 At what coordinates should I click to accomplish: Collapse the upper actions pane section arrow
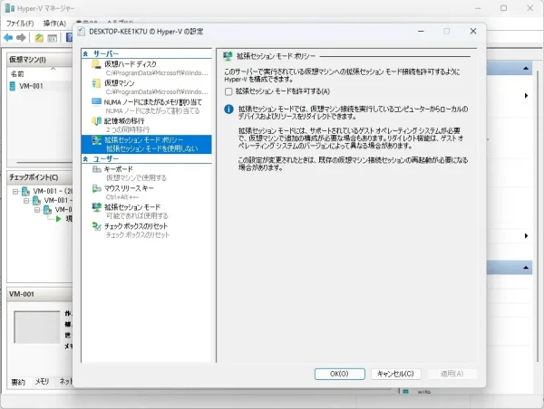pyautogui.click(x=526, y=68)
